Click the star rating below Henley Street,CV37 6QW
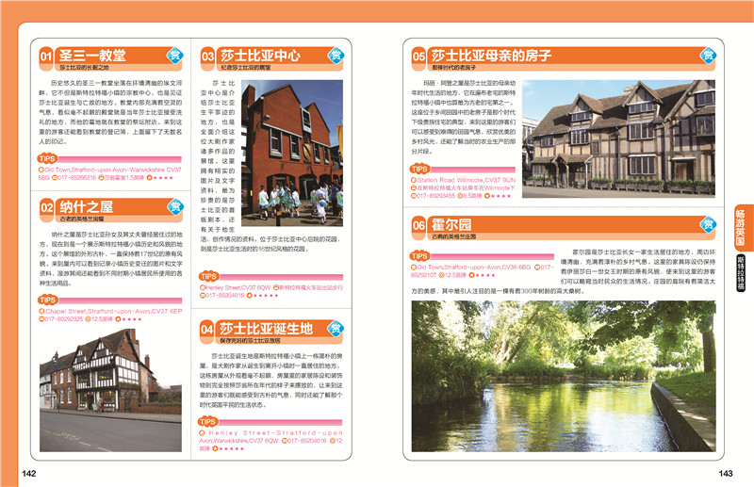The height and width of the screenshot is (487, 754). tap(263, 296)
